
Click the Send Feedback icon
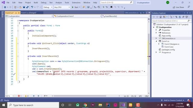[x=189, y=7]
